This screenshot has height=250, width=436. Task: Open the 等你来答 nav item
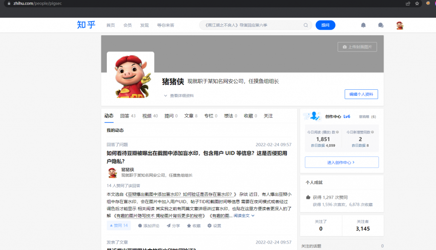pos(166,25)
